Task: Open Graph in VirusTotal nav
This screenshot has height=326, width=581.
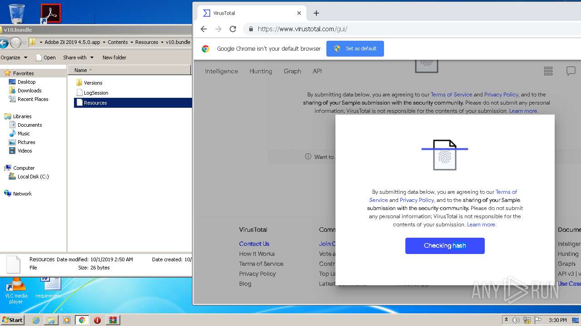Action: (292, 71)
